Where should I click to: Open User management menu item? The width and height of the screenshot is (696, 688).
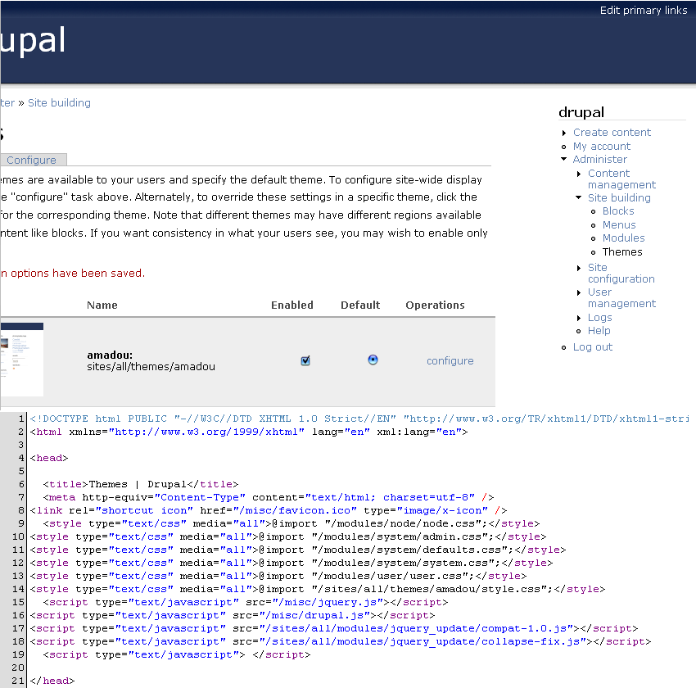tap(621, 298)
